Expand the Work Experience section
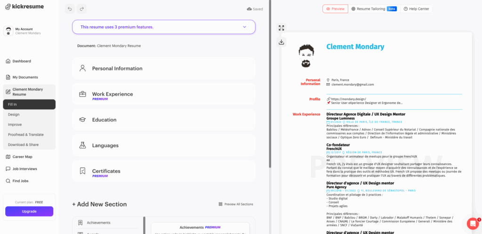This screenshot has width=482, height=234. [x=163, y=94]
